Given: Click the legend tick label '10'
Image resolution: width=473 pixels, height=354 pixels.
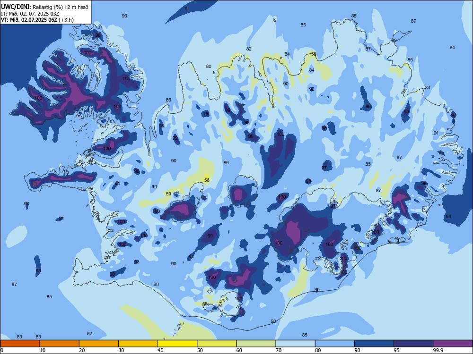Looking at the screenshot, I should (x=43, y=350).
